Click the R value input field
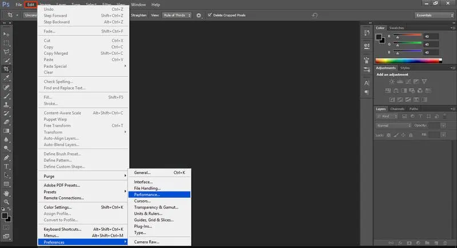 tap(431, 36)
